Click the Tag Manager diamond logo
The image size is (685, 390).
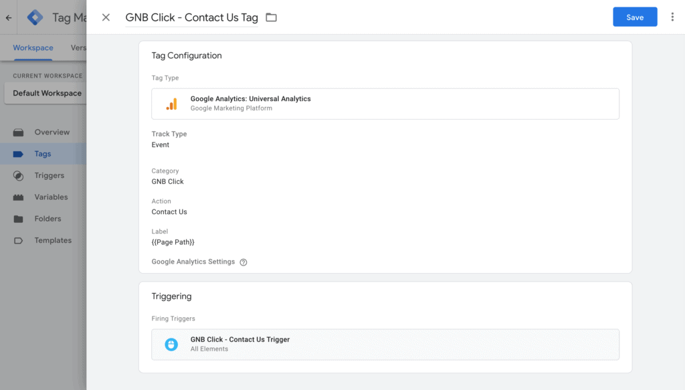pos(35,17)
